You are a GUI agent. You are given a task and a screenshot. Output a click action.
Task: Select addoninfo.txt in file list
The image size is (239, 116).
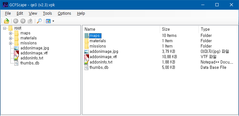tap(101, 62)
